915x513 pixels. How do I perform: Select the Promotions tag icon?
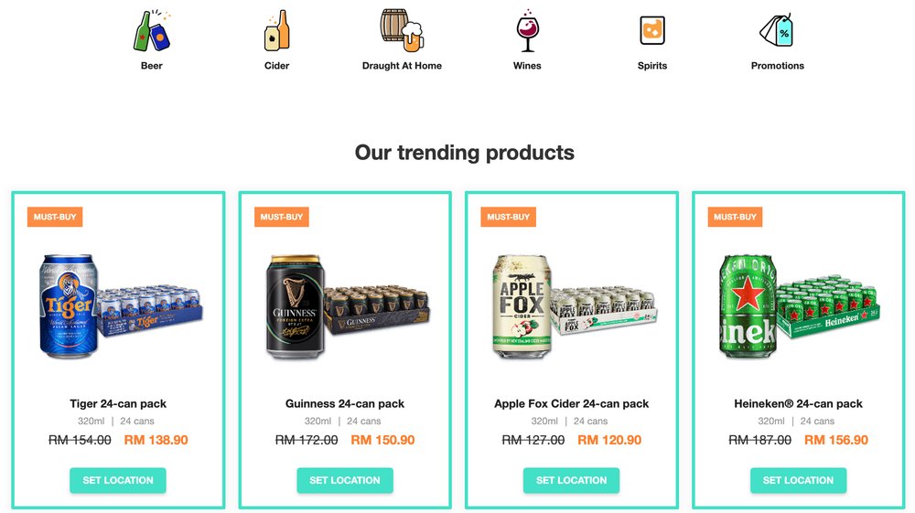point(777,31)
